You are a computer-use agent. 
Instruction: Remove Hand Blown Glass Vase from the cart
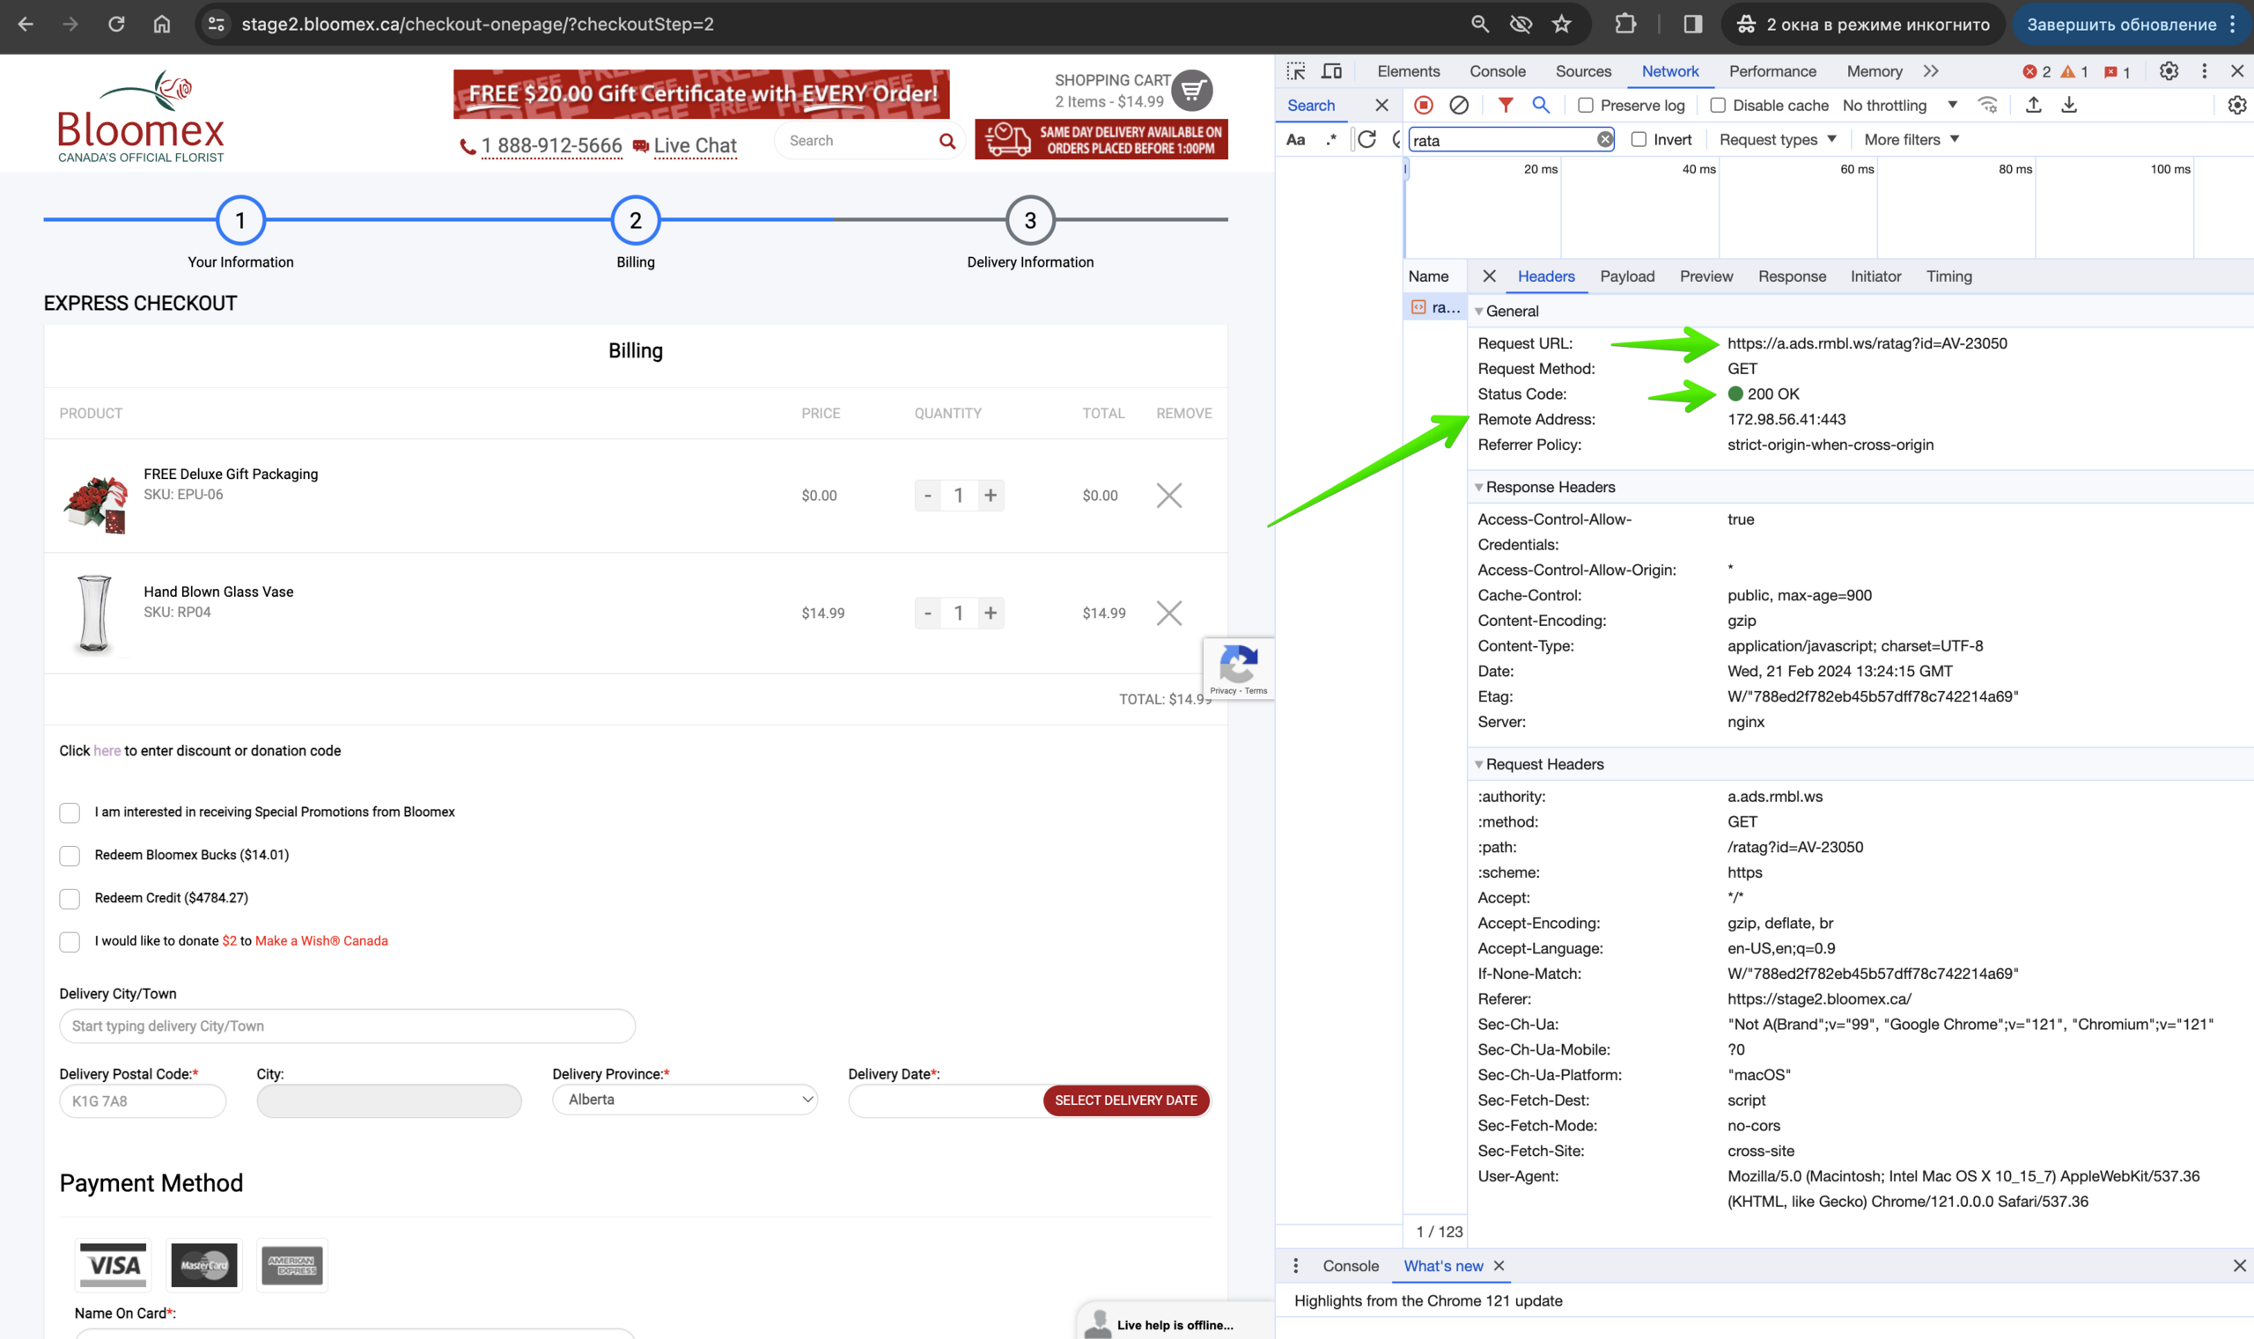(1169, 614)
